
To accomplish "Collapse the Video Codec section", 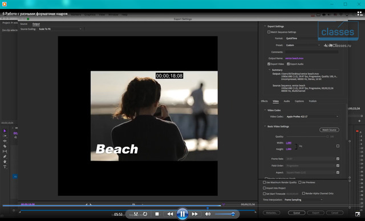I will 265,110.
